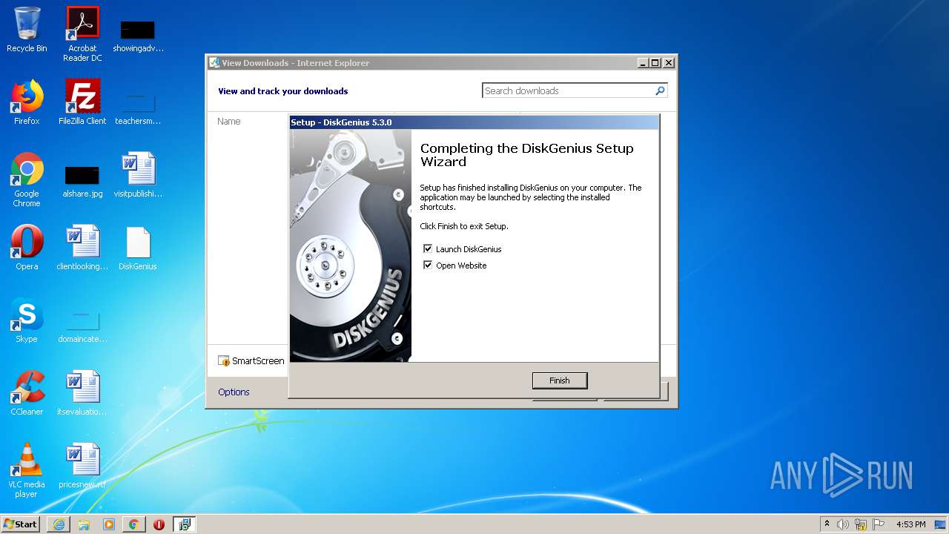Click the SmartScreen label in downloads window

(x=258, y=360)
